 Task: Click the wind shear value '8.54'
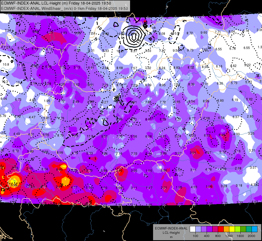point(192,101)
